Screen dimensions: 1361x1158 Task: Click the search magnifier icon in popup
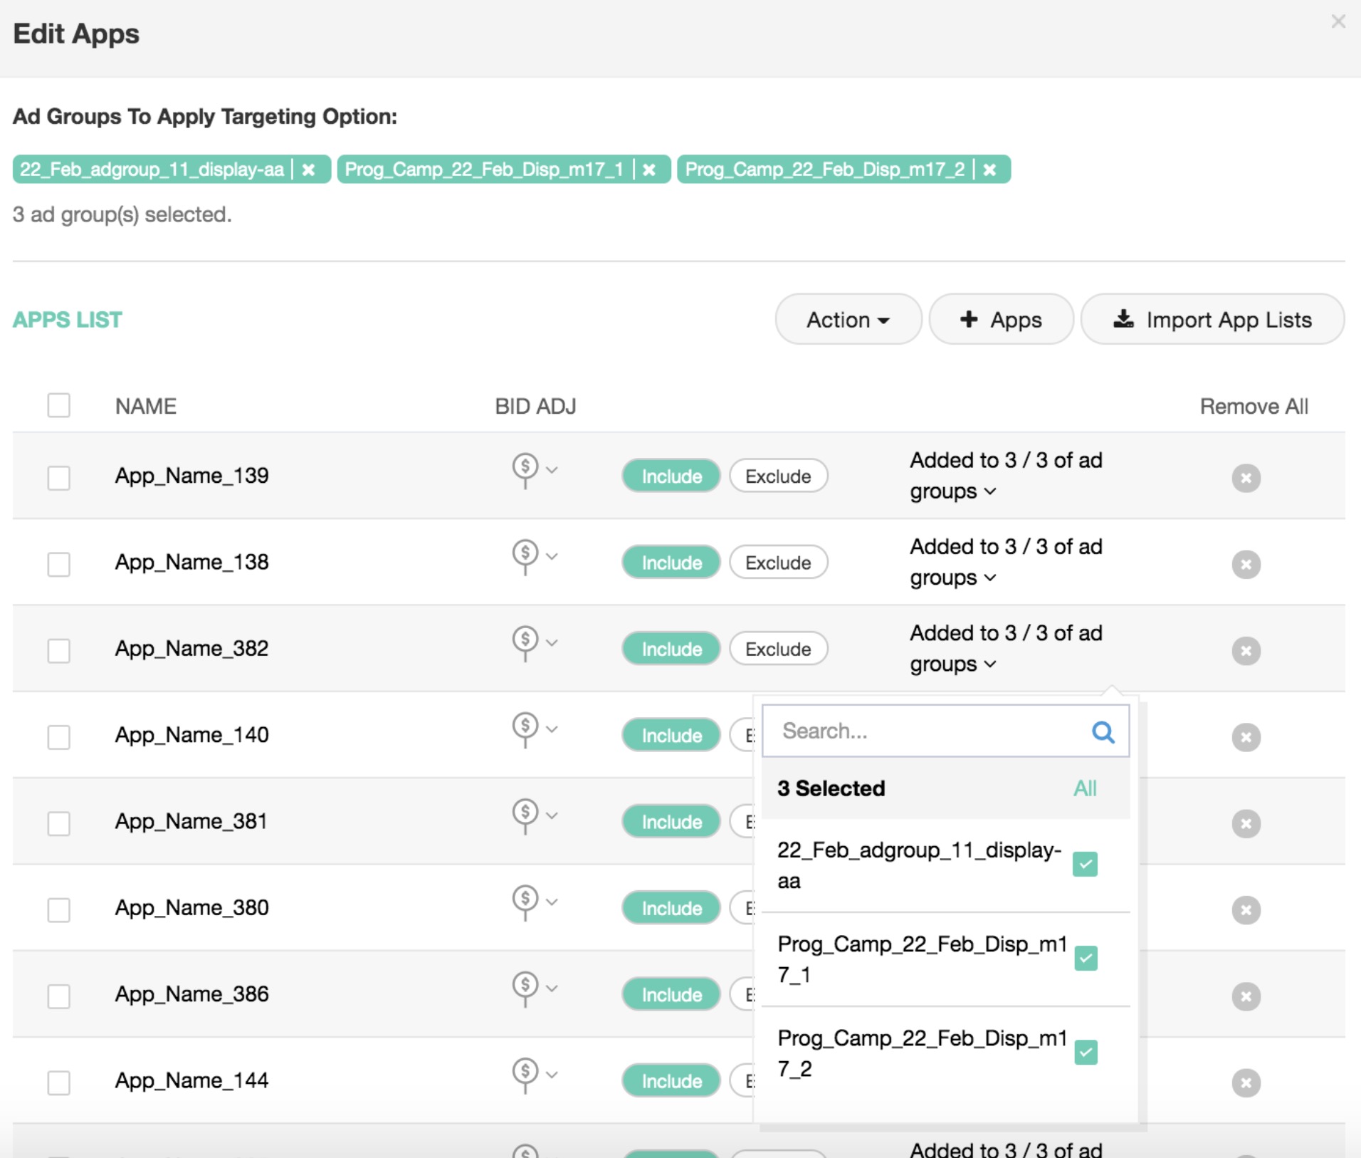click(x=1103, y=731)
